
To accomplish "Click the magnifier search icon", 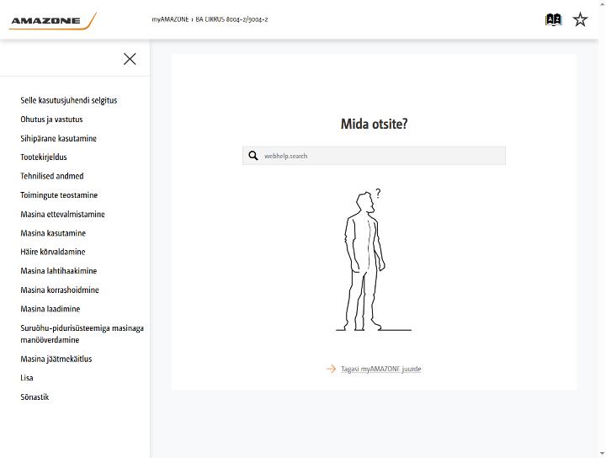I will tap(253, 156).
